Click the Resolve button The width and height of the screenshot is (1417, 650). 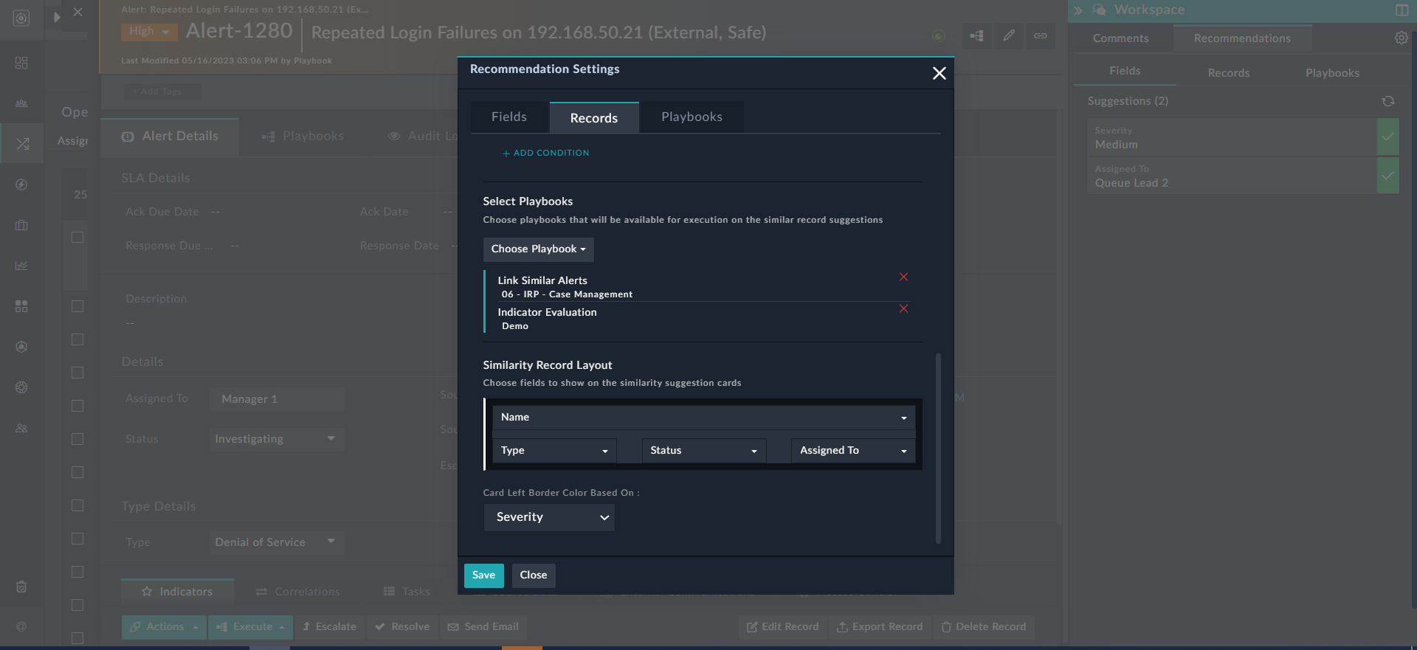click(x=402, y=627)
